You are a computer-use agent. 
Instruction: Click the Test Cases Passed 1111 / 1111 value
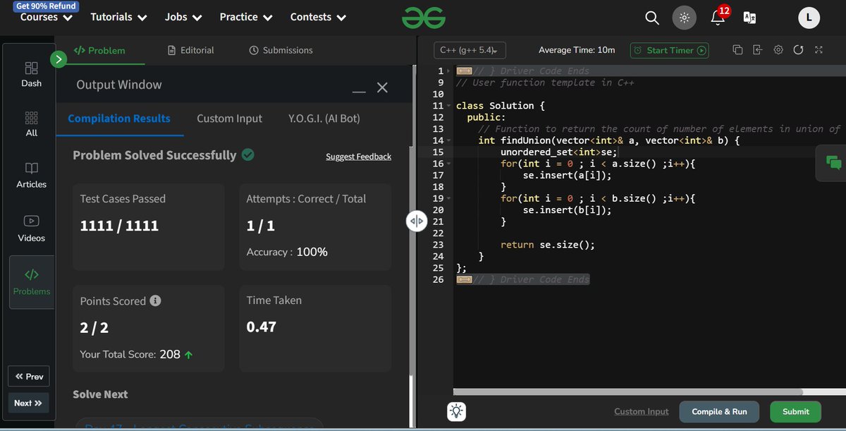(119, 226)
